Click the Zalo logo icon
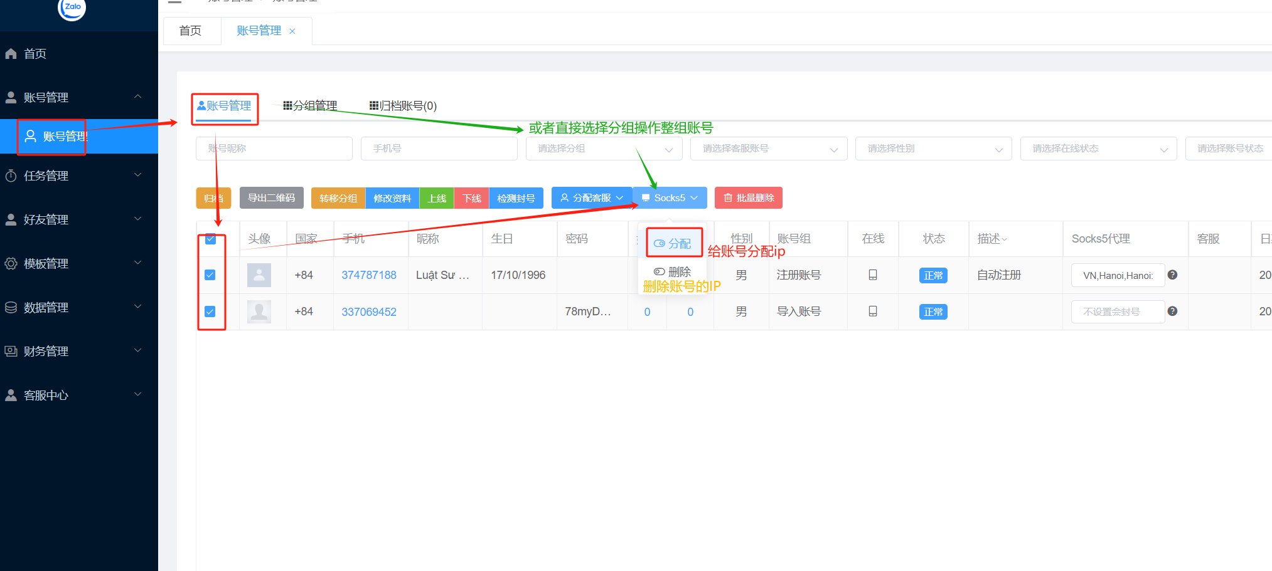This screenshot has height=571, width=1272. pyautogui.click(x=72, y=8)
